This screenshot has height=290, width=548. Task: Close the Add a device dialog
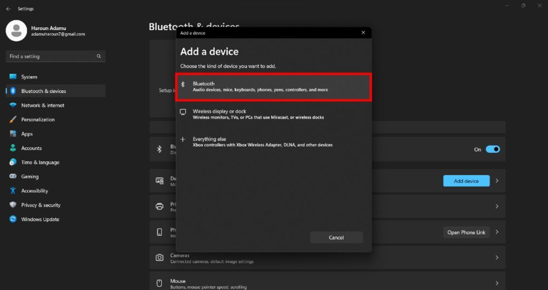tap(363, 33)
